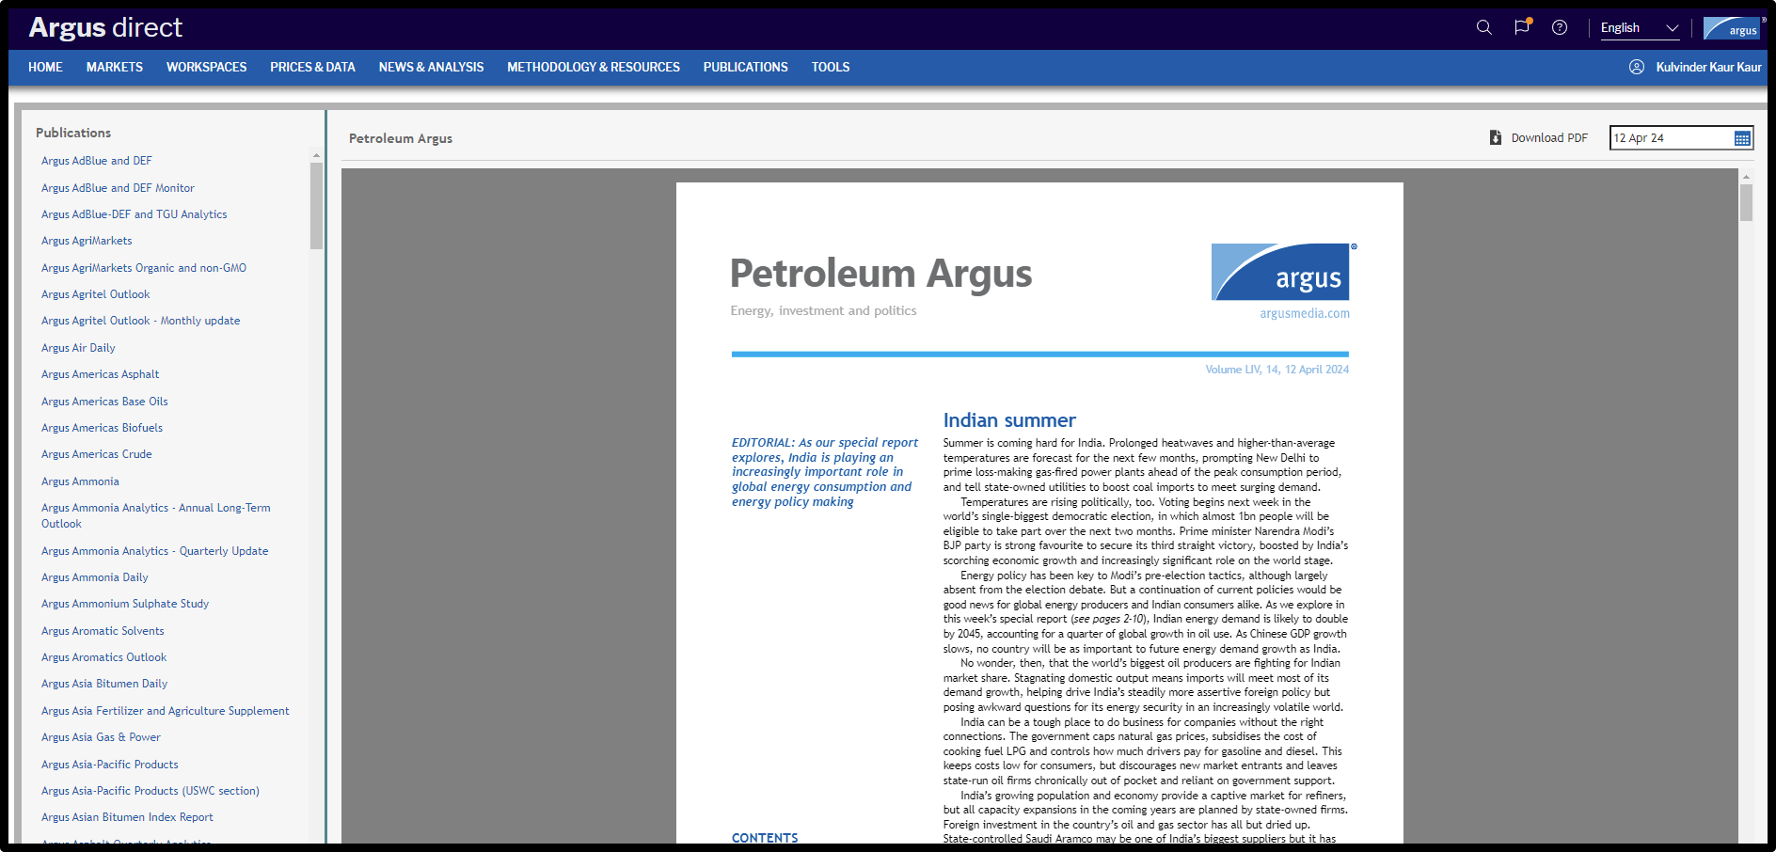Click the user profile avatar icon
1776x852 pixels.
pos(1637,67)
